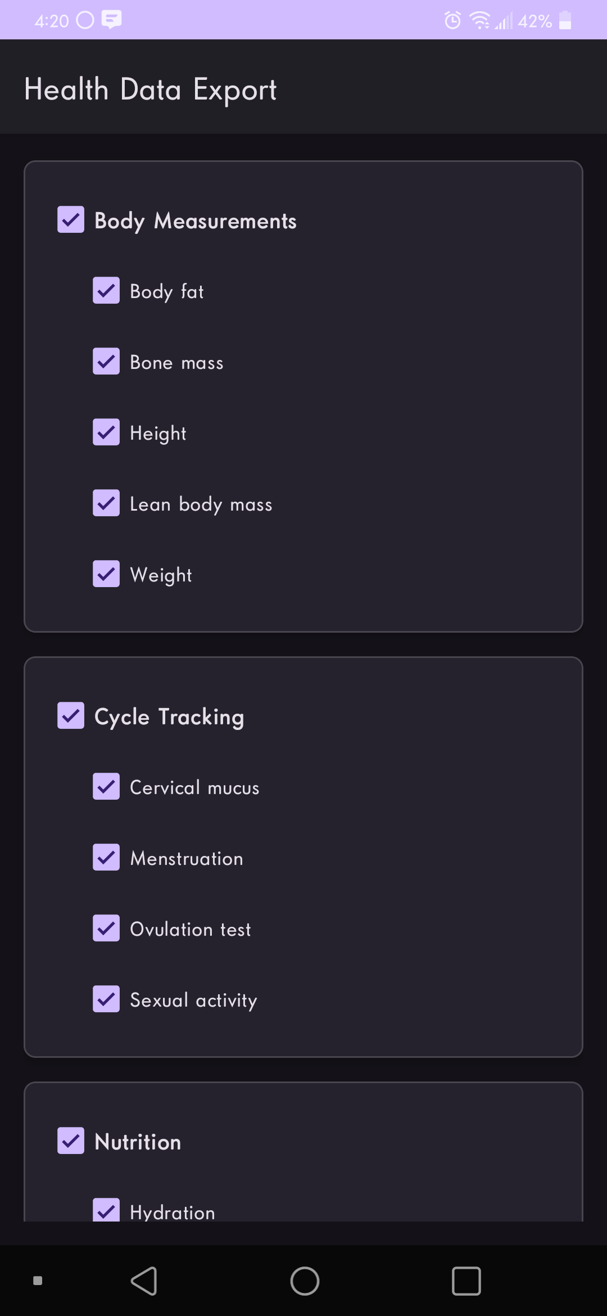Uncheck the Height checkbox
Viewport: 607px width, 1316px height.
[x=106, y=432]
